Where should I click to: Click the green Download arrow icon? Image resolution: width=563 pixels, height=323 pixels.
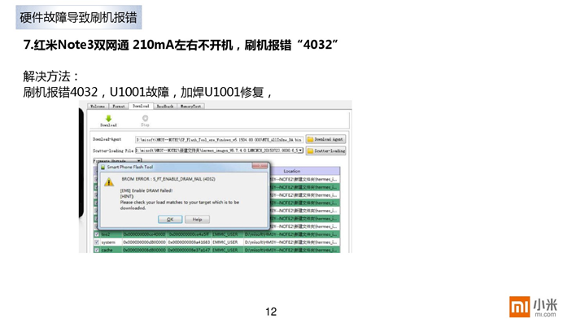(108, 118)
